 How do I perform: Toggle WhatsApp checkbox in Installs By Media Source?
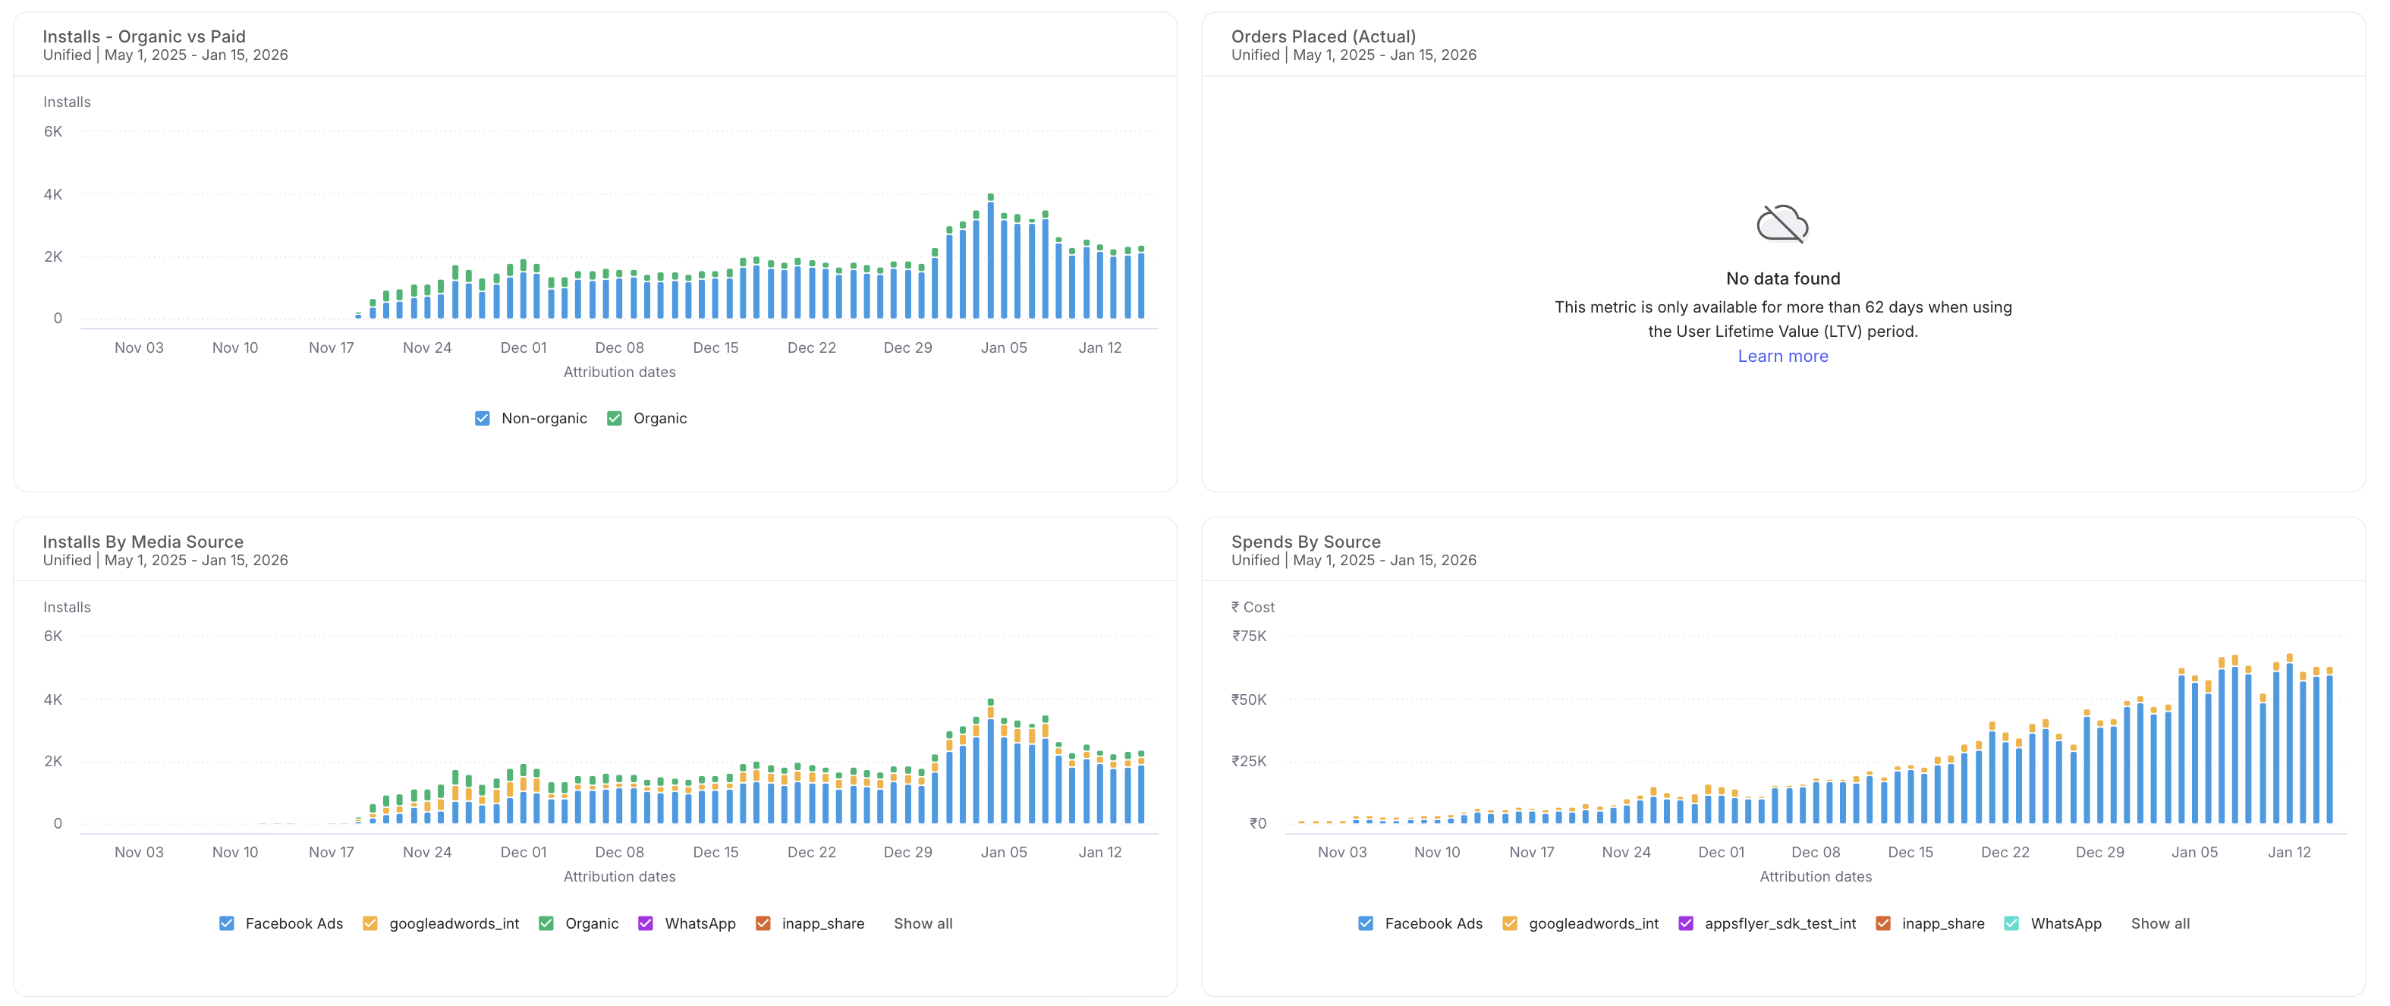(646, 923)
